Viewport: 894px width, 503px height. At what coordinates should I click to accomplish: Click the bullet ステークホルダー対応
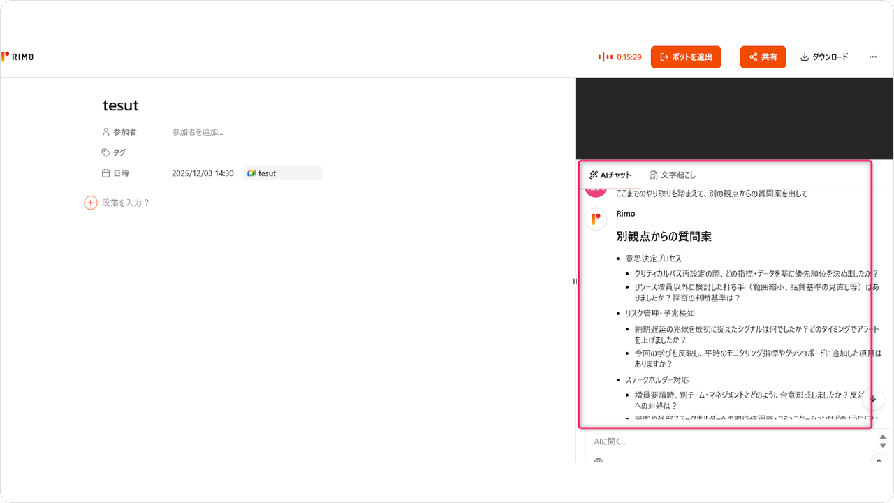pyautogui.click(x=657, y=380)
